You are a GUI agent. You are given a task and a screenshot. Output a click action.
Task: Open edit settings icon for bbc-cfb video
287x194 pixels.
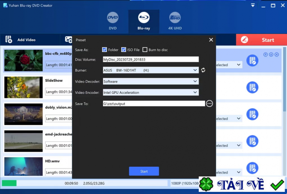tap(252, 60)
